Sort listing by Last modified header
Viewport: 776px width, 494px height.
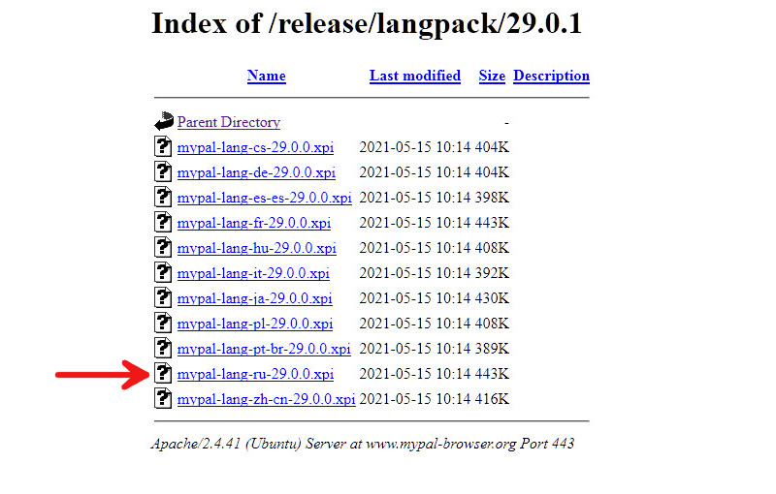coord(415,76)
